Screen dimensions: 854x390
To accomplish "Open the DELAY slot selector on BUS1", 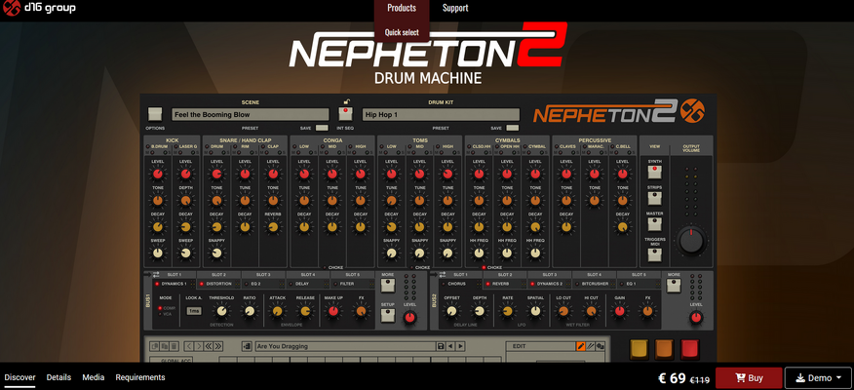I will 308,284.
